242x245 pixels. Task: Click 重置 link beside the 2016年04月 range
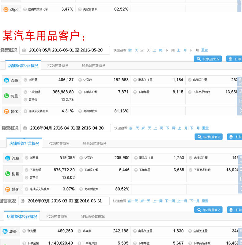click(x=205, y=128)
